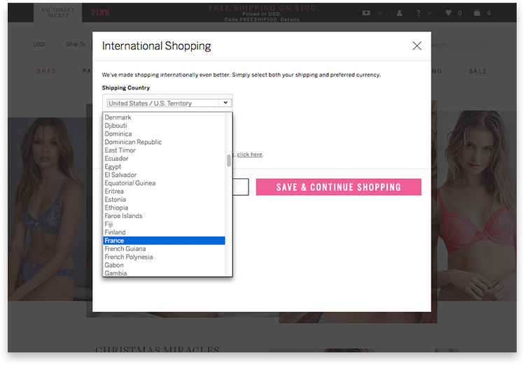Pick East Timor from the dropdown
The width and height of the screenshot is (523, 365).
(164, 150)
